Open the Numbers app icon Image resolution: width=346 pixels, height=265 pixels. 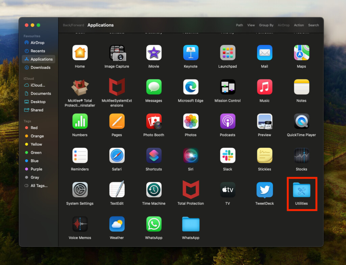pos(80,121)
